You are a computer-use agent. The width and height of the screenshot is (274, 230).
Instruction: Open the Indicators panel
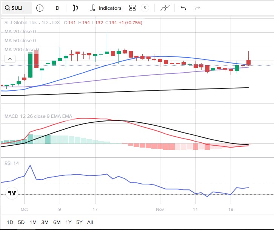click(106, 8)
